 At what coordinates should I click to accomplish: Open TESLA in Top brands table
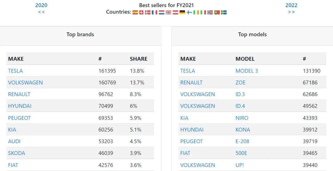pyautogui.click(x=15, y=71)
